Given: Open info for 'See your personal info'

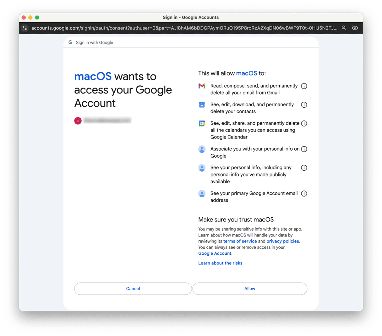Looking at the screenshot, I should coord(304,168).
